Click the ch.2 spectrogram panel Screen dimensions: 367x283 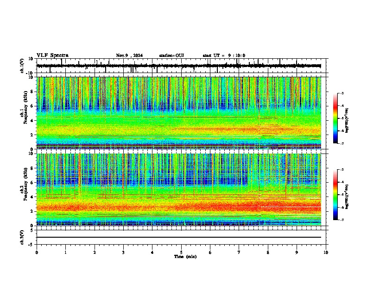tap(179, 190)
